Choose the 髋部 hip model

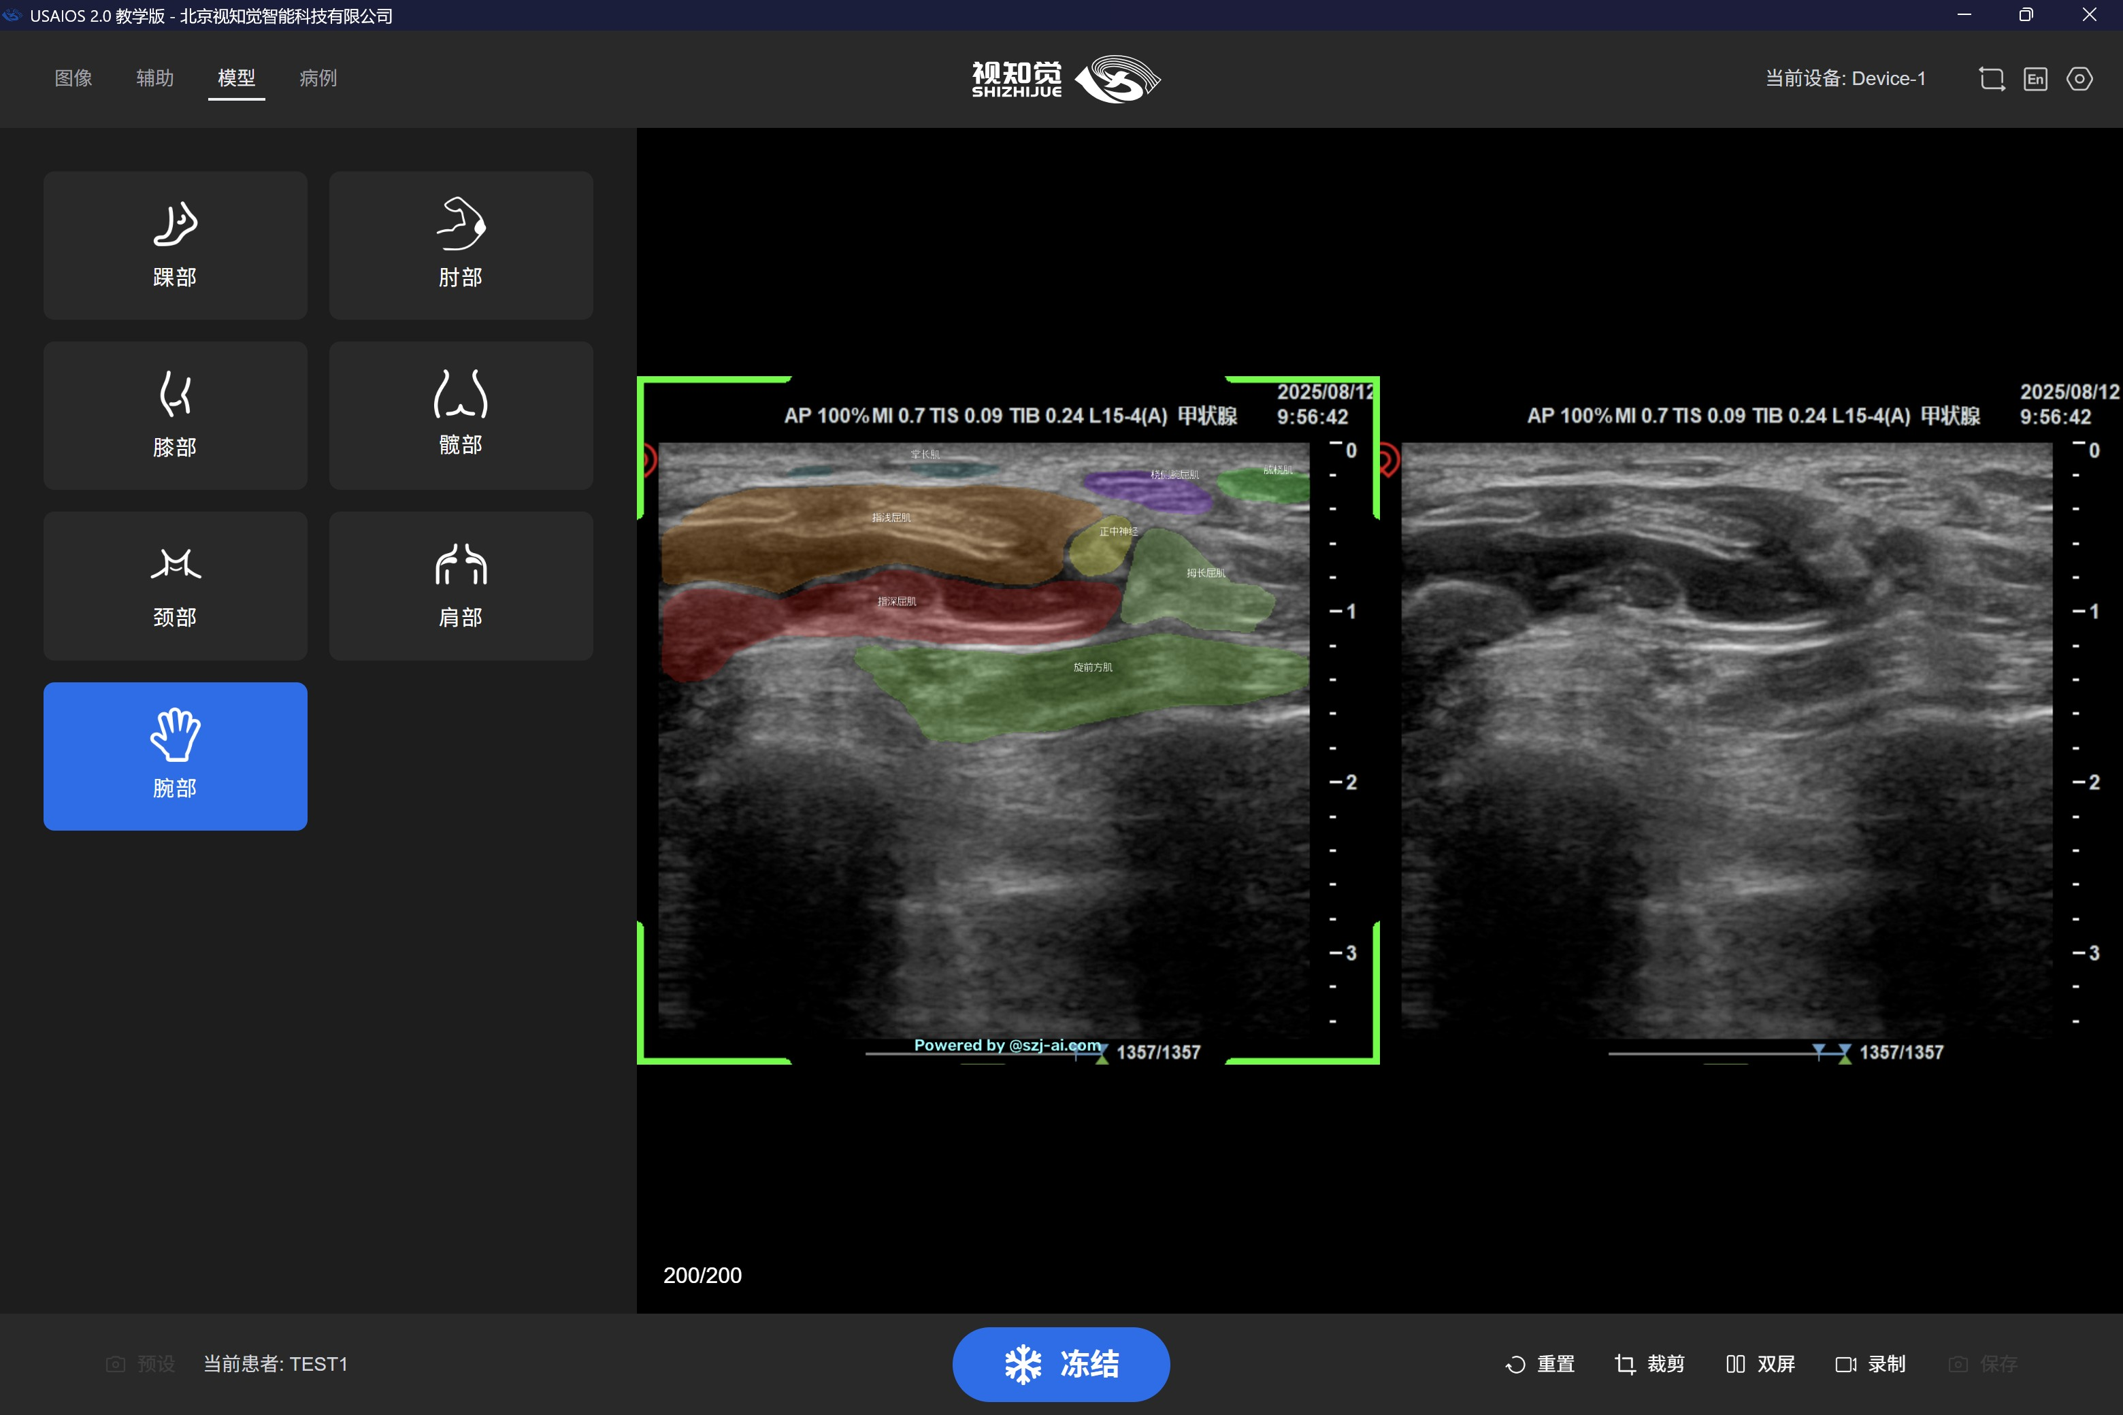(461, 415)
